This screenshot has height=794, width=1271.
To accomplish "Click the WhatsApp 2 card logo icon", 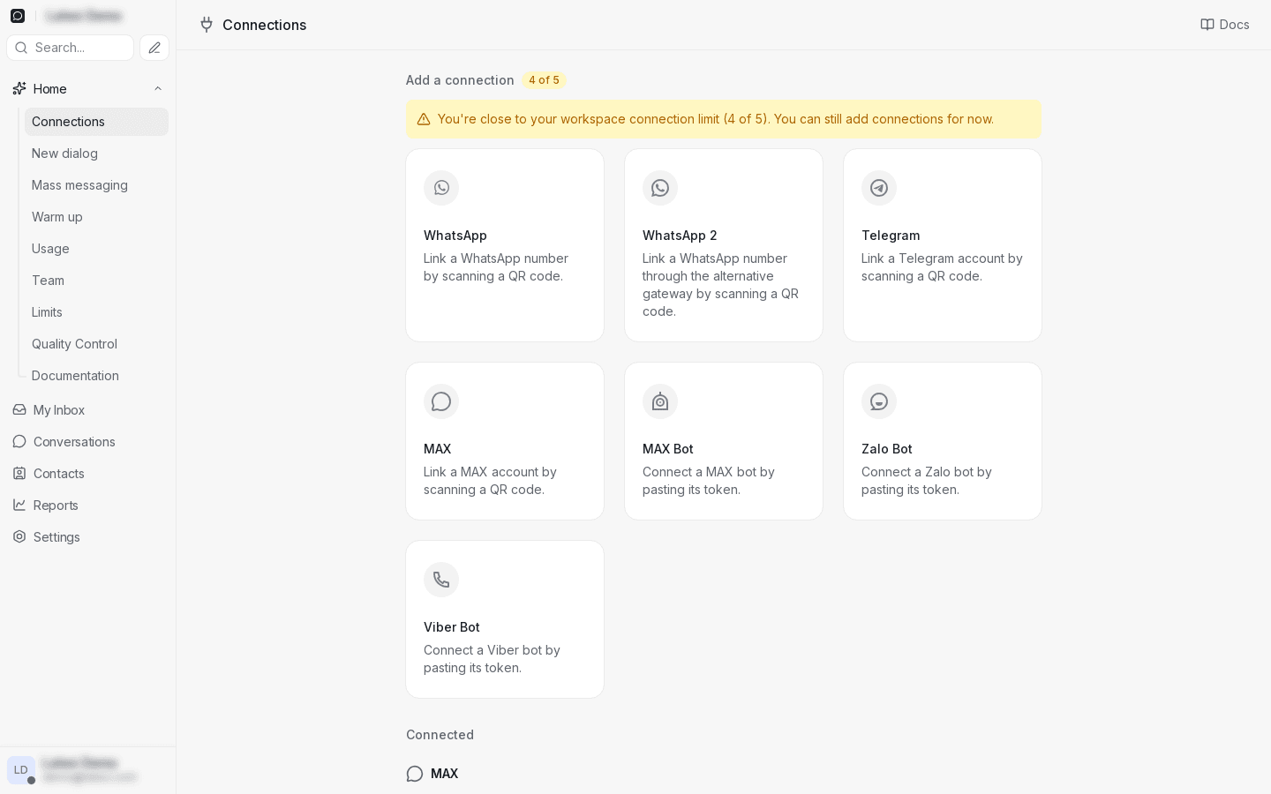I will pos(660,188).
